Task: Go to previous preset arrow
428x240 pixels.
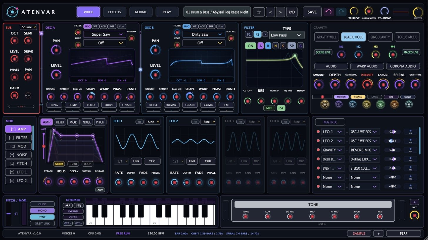Action: [x=270, y=12]
